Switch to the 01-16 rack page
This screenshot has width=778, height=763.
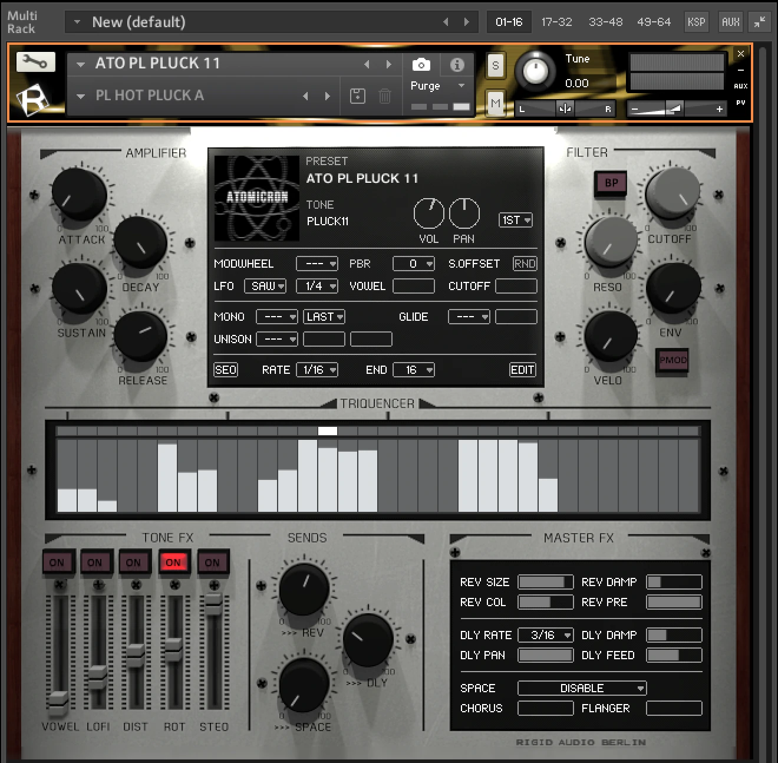[x=509, y=22]
